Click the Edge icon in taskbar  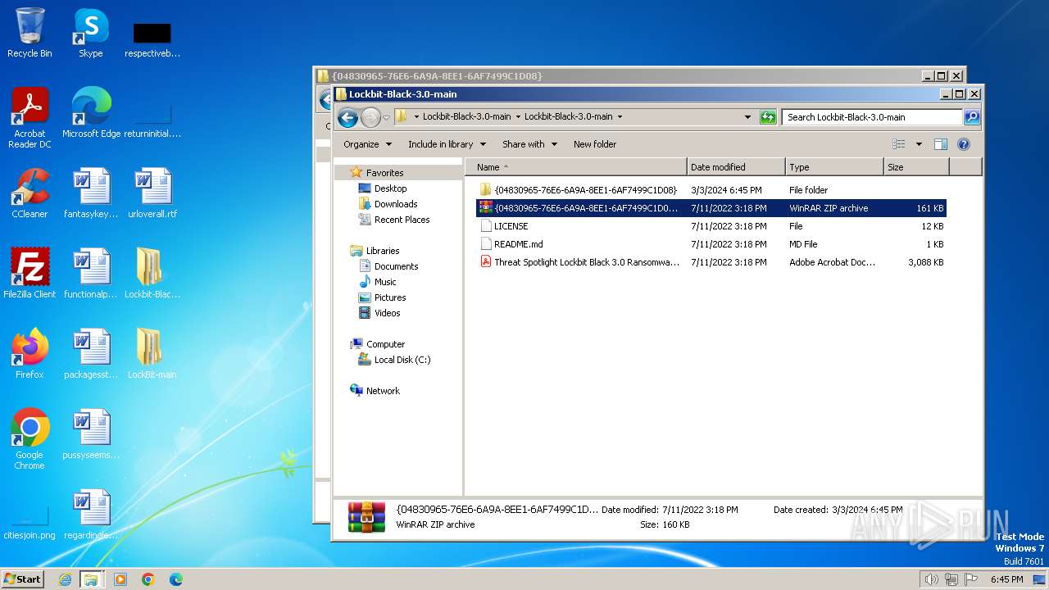click(x=175, y=579)
